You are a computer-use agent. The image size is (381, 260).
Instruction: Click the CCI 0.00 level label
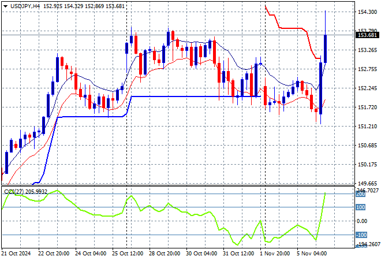(x=363, y=221)
